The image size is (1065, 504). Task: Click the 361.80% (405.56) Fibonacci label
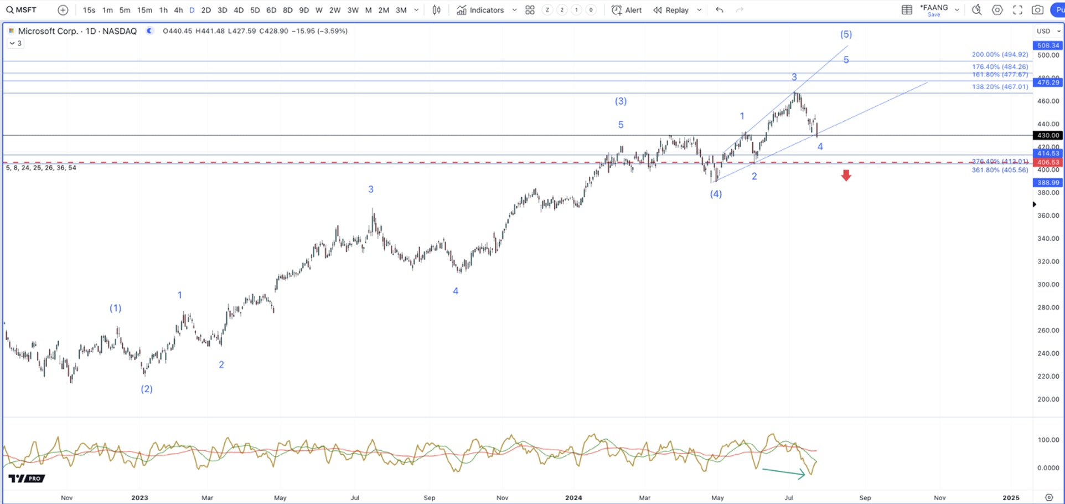coord(1000,170)
